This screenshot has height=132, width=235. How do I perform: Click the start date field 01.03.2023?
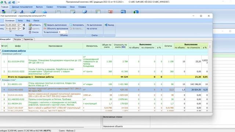[11, 25]
